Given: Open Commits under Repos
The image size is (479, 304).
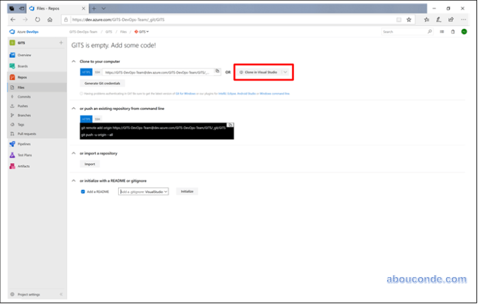Looking at the screenshot, I should tap(24, 97).
